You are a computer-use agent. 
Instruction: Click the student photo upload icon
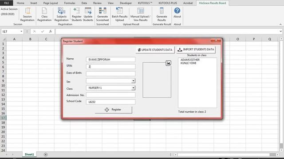(x=168, y=63)
